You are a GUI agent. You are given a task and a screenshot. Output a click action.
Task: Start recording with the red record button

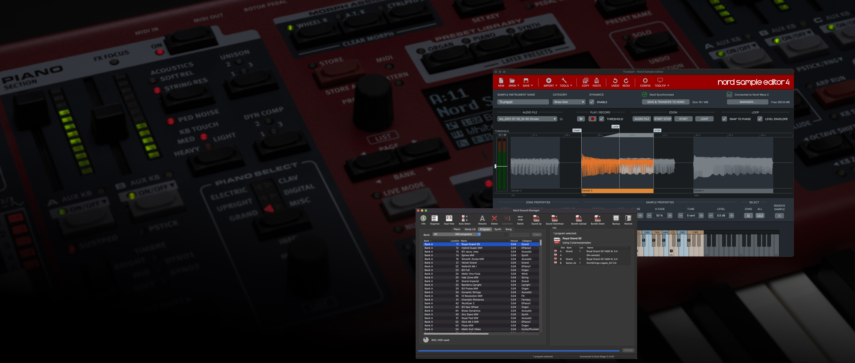click(592, 119)
